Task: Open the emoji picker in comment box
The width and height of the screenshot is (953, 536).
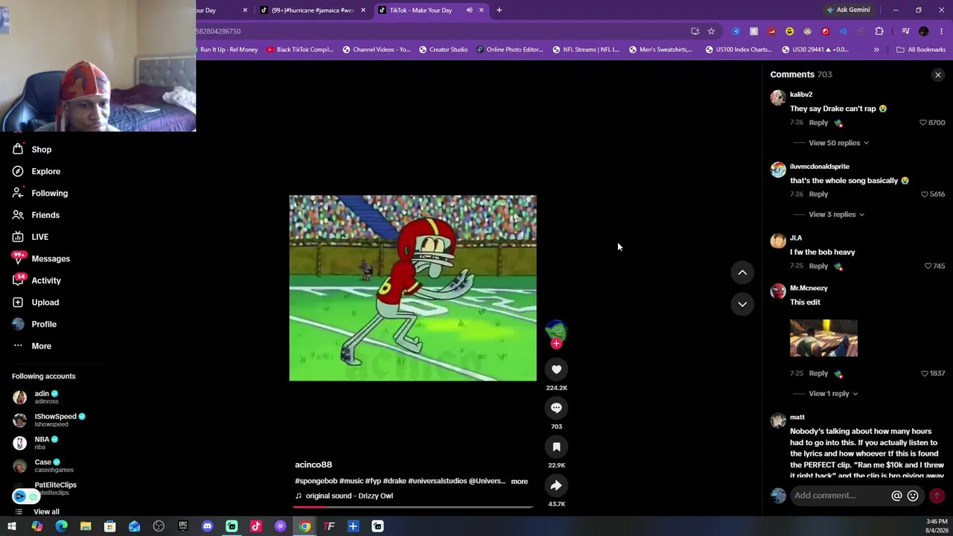Action: (x=913, y=496)
